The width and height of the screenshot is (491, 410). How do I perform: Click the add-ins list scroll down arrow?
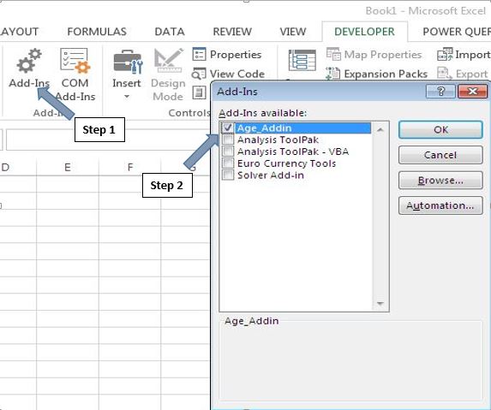pyautogui.click(x=380, y=303)
